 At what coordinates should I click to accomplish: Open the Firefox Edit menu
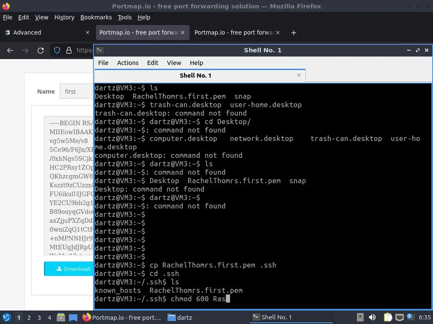point(24,17)
